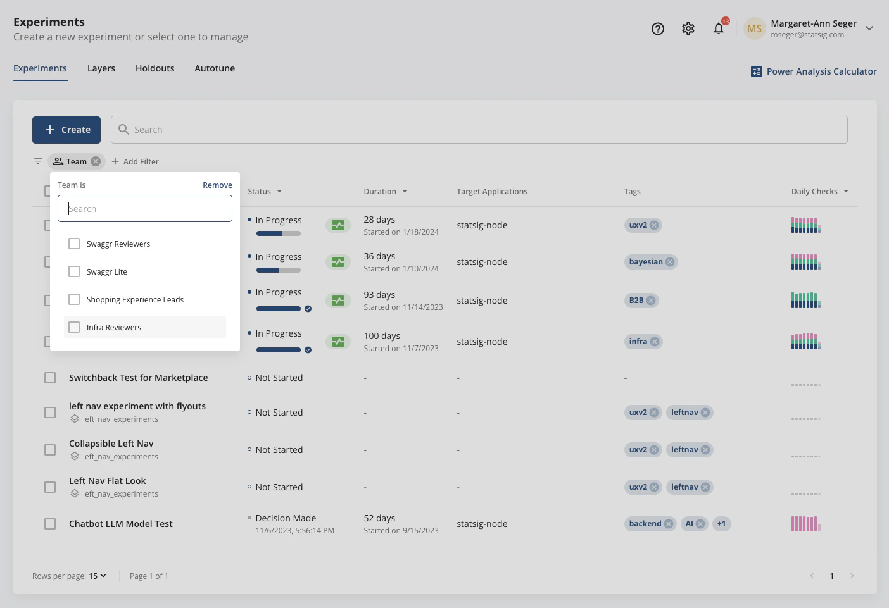Screen dimensions: 889x608
Task: Click the Power Analysis Calculator icon
Action: pyautogui.click(x=756, y=71)
